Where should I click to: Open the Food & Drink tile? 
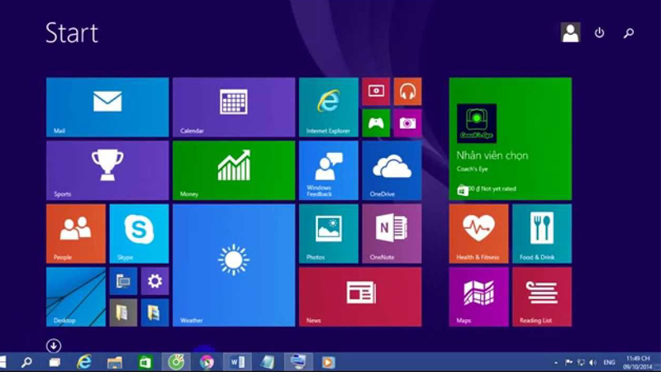(542, 234)
